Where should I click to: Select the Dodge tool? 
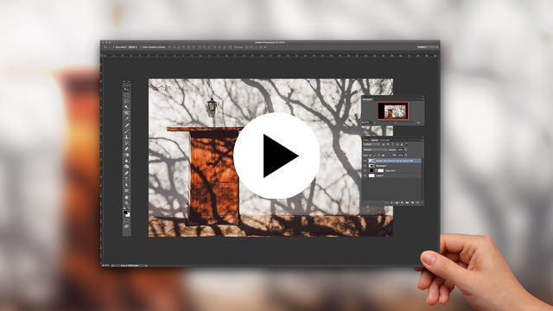click(127, 167)
